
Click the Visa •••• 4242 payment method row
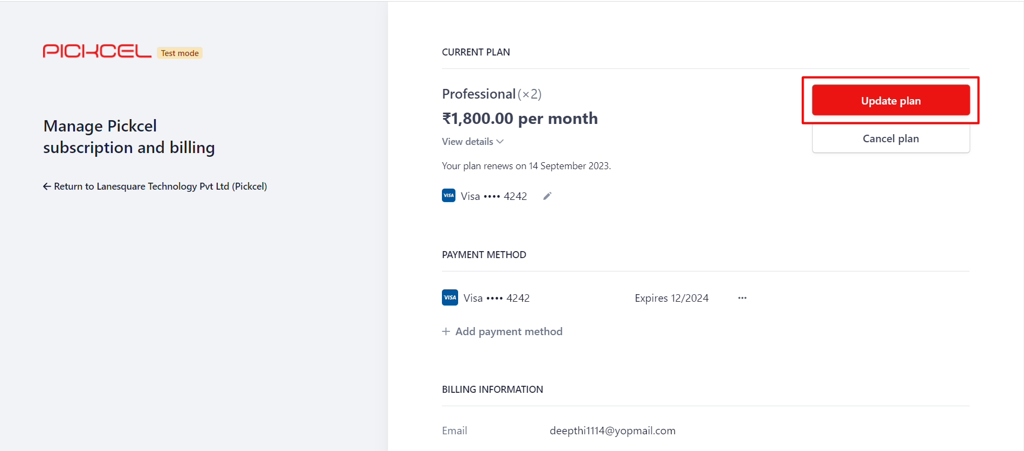pyautogui.click(x=594, y=298)
